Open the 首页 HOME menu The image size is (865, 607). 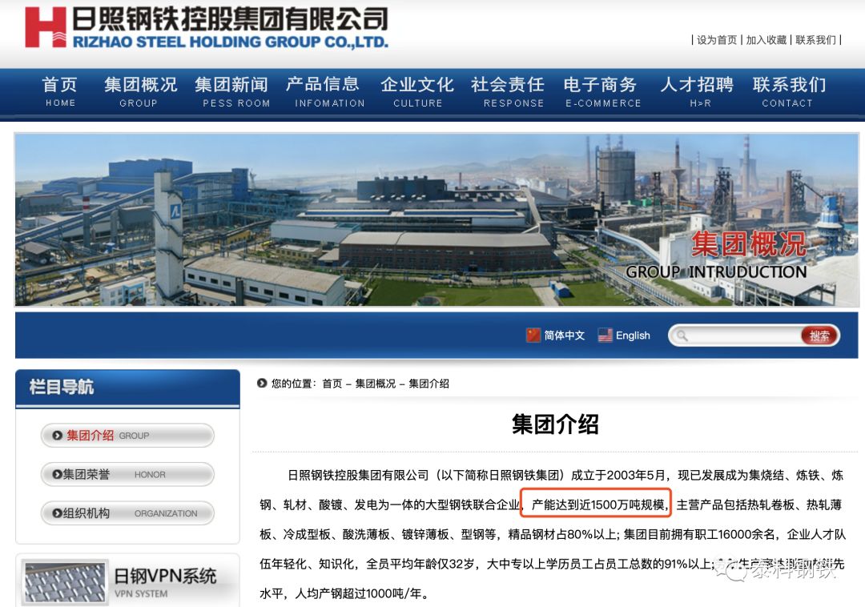60,91
